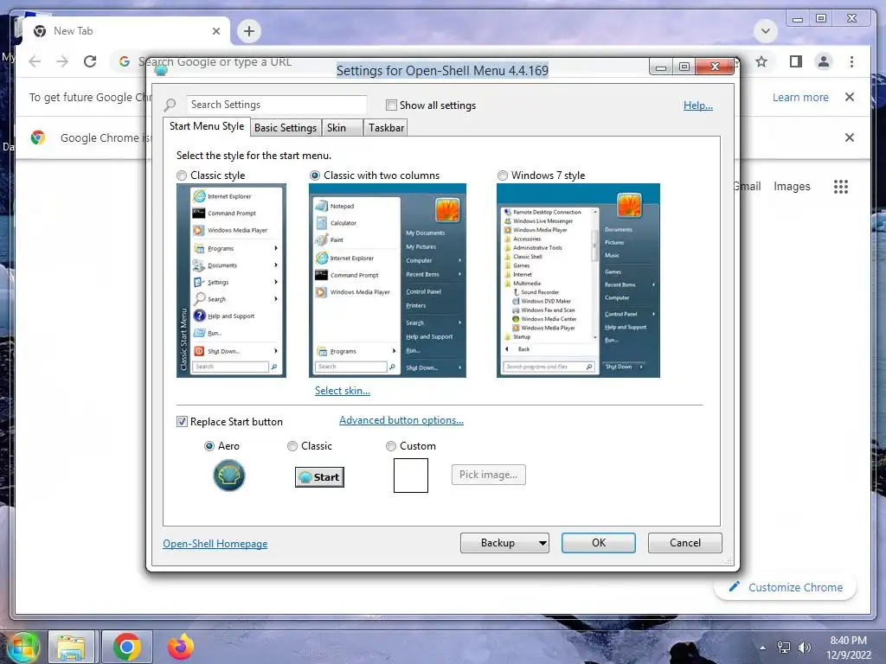Click the search magnifier icon in Settings
Viewport: 886px width, 664px height.
[170, 105]
